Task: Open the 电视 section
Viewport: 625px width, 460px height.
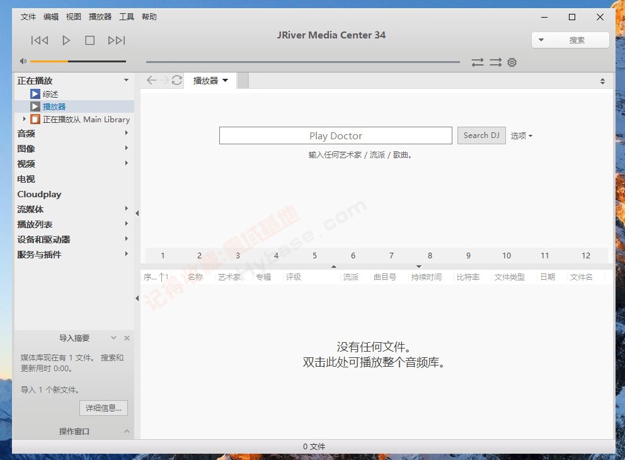Action: pos(26,179)
